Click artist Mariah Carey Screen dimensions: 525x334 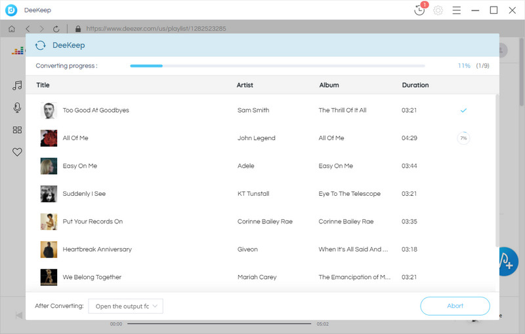[x=257, y=277]
